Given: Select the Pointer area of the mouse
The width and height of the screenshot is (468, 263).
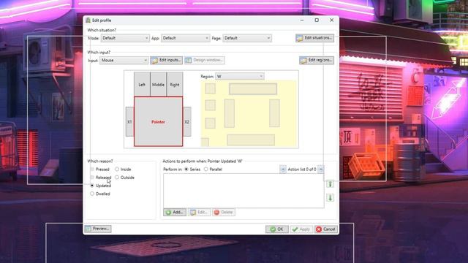Looking at the screenshot, I should (x=158, y=121).
